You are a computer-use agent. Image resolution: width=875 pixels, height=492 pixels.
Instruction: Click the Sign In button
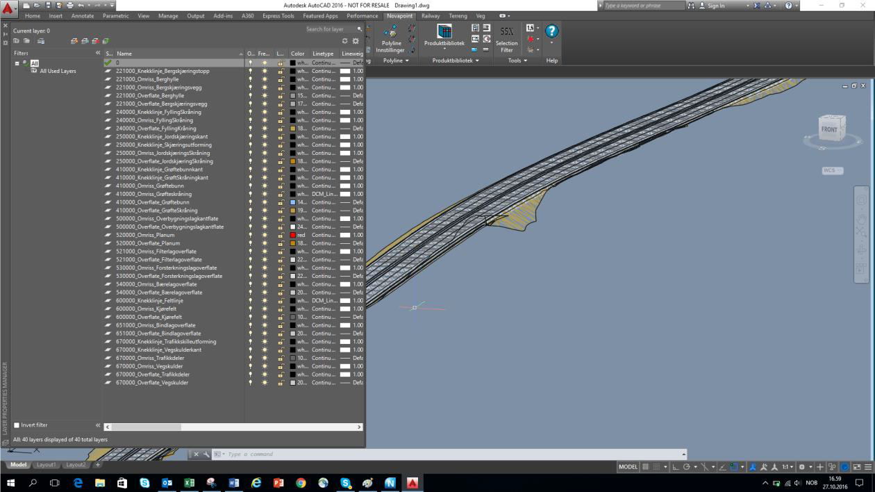click(715, 6)
